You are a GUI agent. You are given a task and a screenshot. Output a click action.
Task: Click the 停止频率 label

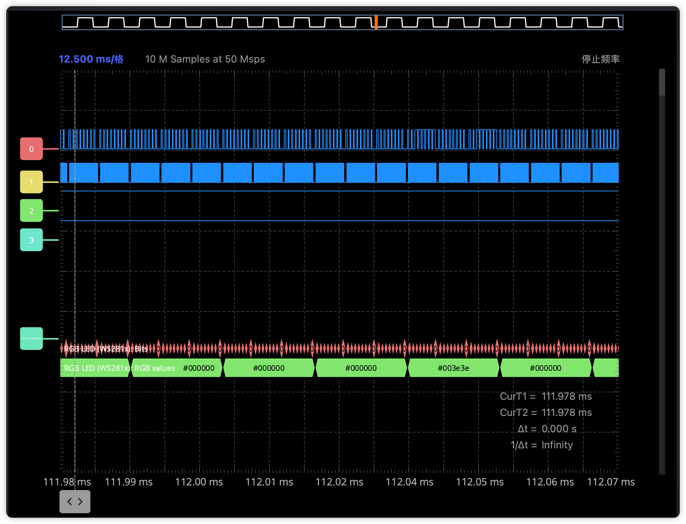(600, 59)
